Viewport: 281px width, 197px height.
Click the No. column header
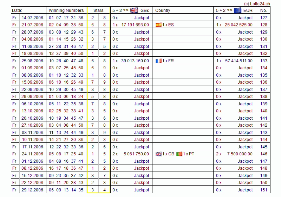(263, 10)
